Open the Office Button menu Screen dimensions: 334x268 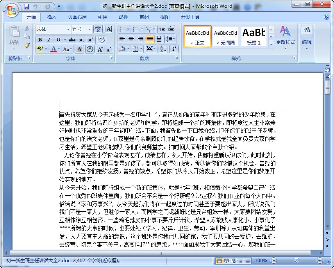(12, 10)
